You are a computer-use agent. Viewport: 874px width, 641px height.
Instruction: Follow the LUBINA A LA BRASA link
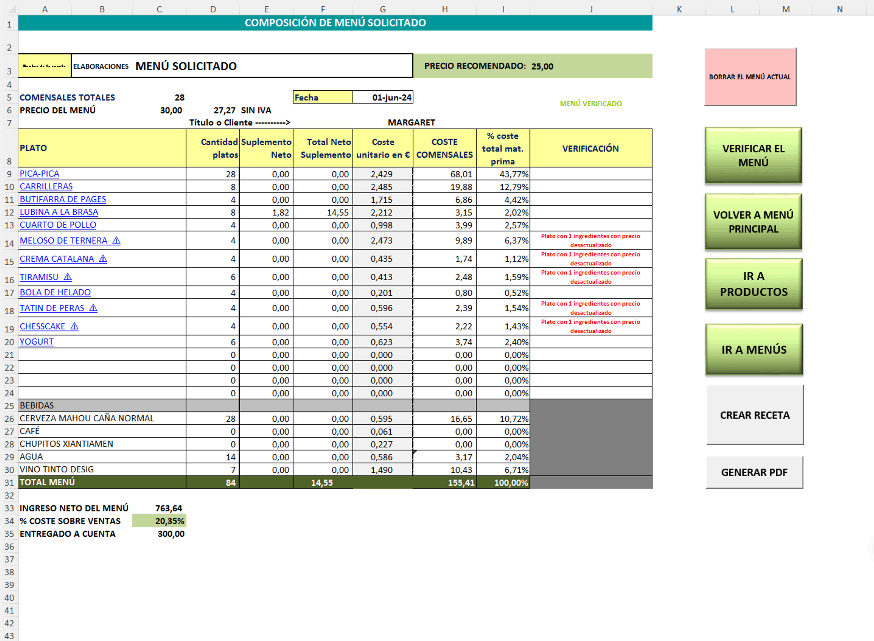tap(59, 212)
